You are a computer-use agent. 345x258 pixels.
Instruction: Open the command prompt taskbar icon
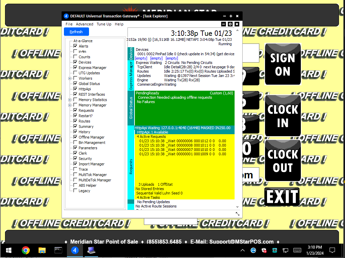coord(58,250)
